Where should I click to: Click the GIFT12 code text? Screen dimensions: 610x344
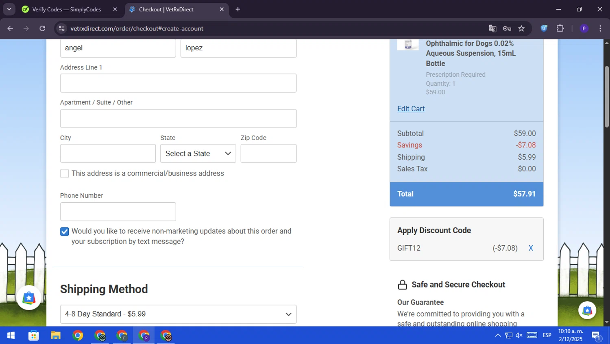pyautogui.click(x=409, y=248)
